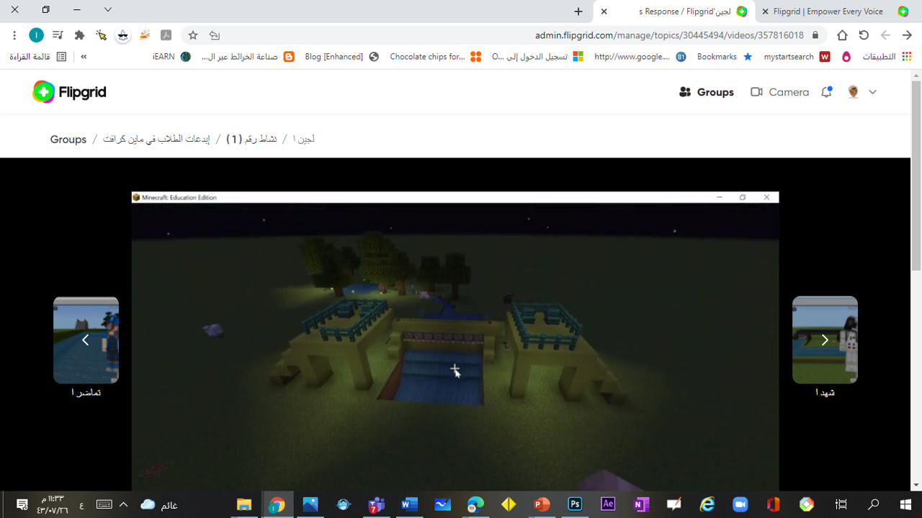Open Word from the taskbar

pyautogui.click(x=409, y=504)
